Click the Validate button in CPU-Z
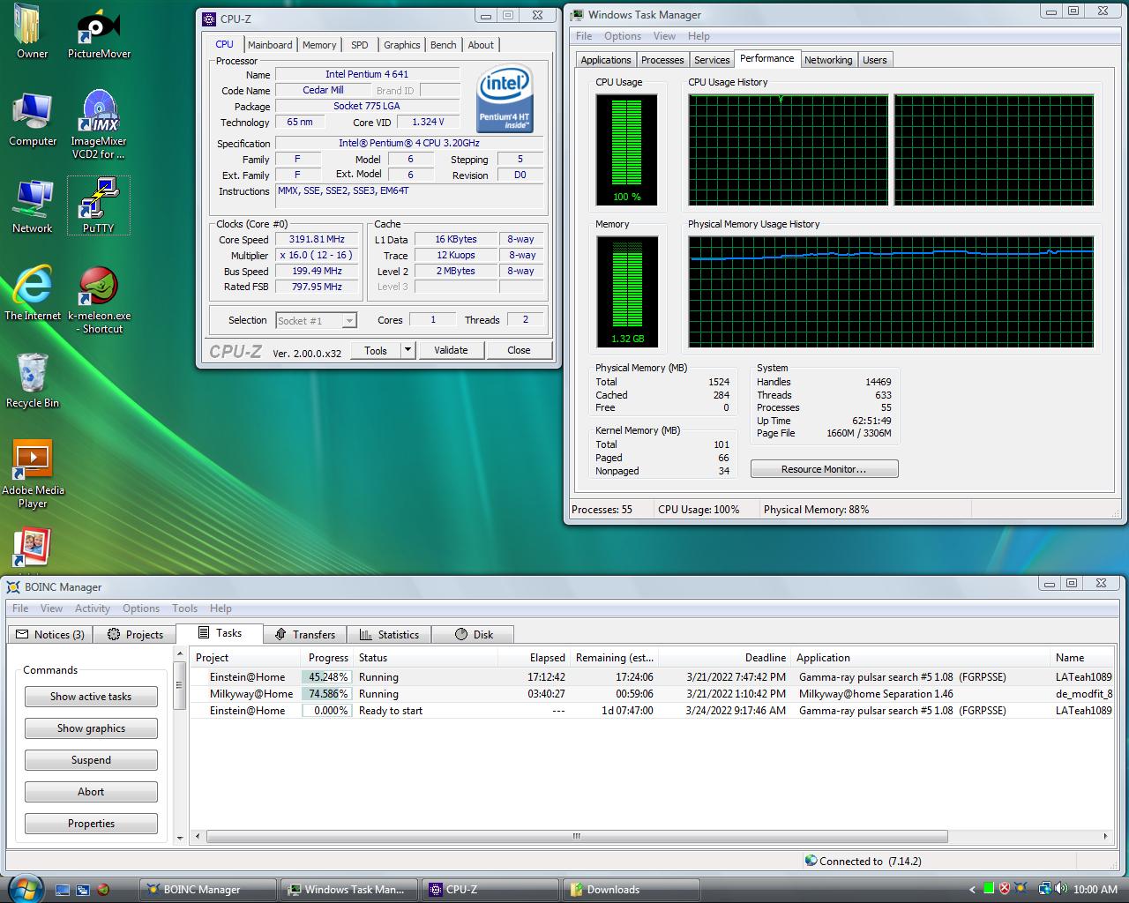The image size is (1129, 903). coord(451,350)
